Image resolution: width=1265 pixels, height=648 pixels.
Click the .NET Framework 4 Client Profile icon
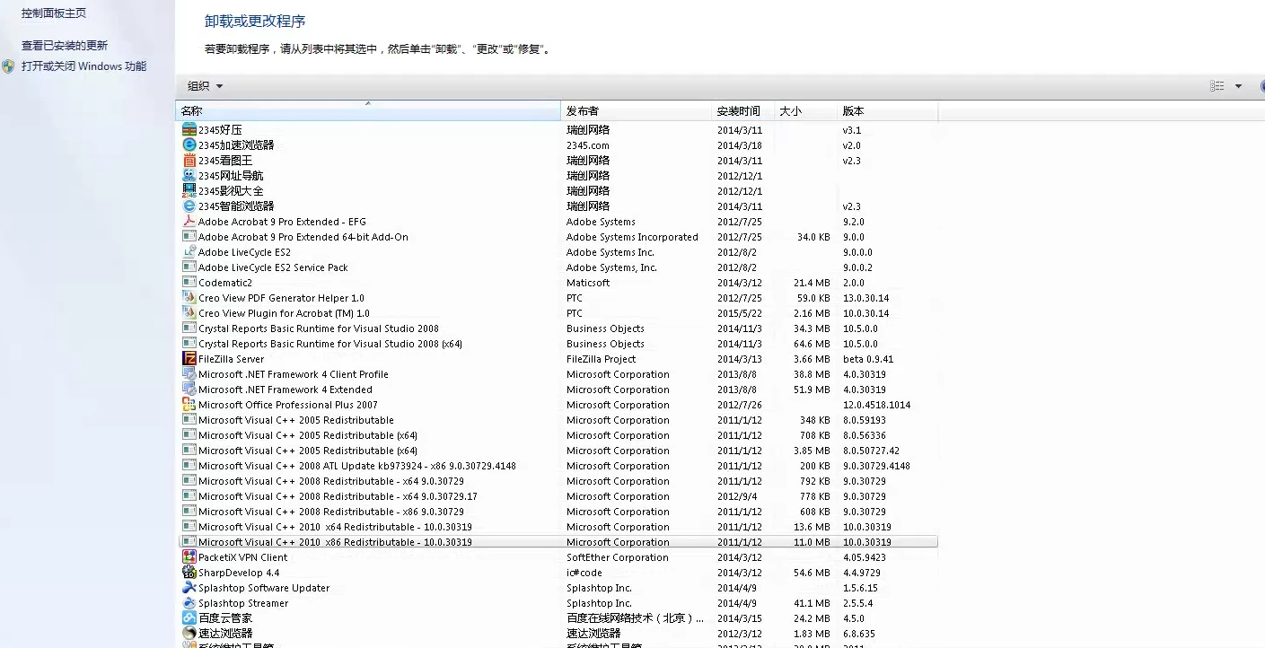coord(189,374)
